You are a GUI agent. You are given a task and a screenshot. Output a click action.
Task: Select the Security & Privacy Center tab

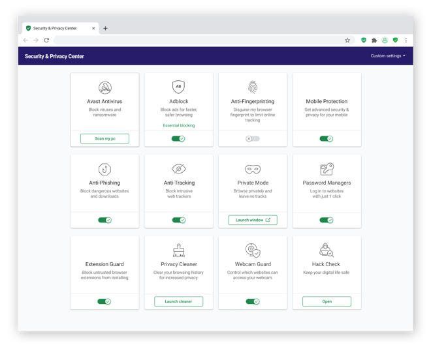pyautogui.click(x=60, y=28)
